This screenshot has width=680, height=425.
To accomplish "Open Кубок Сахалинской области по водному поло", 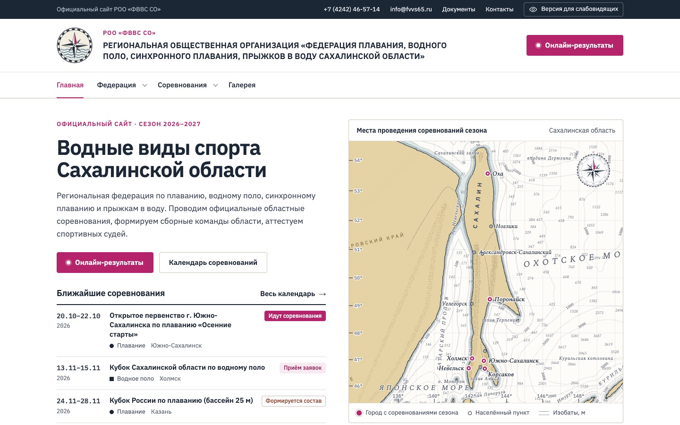I will (187, 367).
